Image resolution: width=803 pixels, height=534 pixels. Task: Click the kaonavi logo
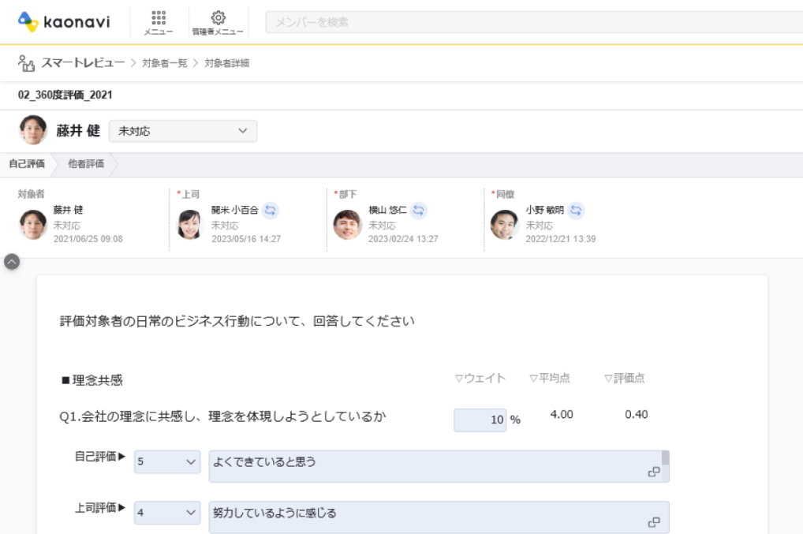pyautogui.click(x=63, y=21)
